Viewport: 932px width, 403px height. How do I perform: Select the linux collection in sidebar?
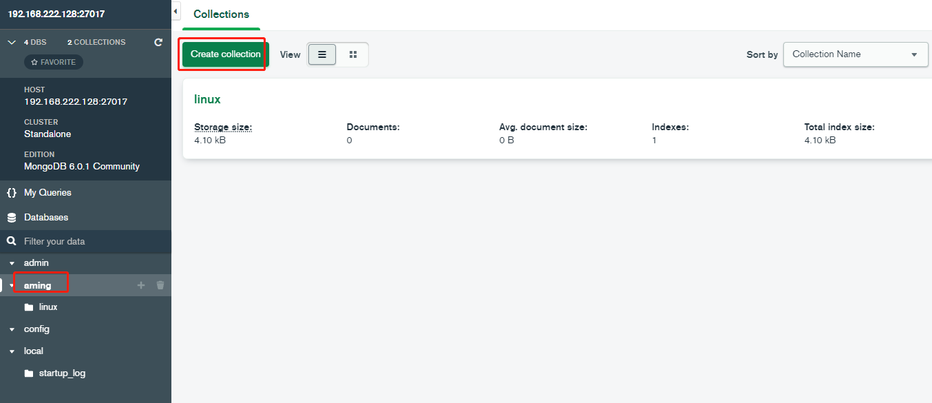pos(48,307)
